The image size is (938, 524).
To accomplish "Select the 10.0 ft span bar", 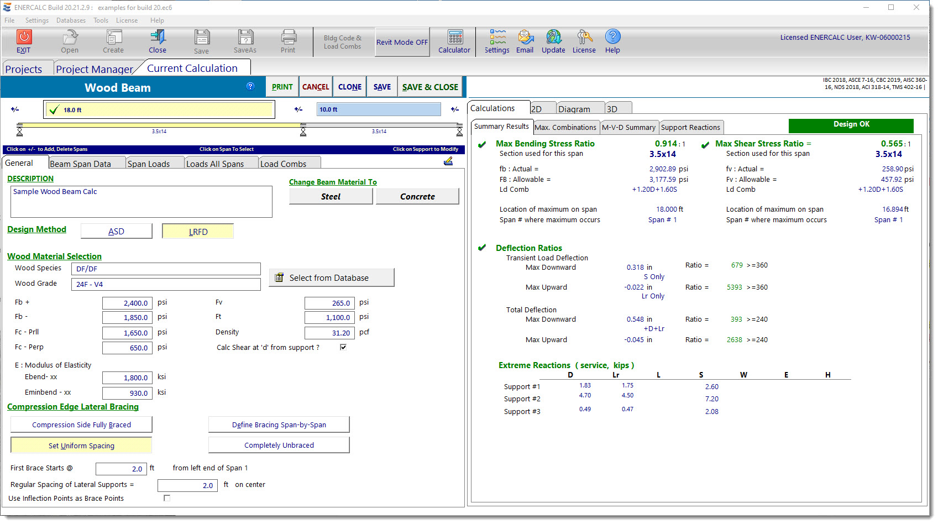I will point(379,109).
